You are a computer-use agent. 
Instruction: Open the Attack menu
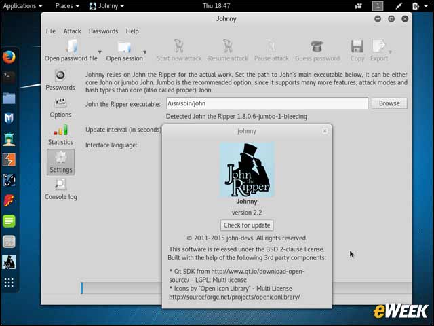73,31
